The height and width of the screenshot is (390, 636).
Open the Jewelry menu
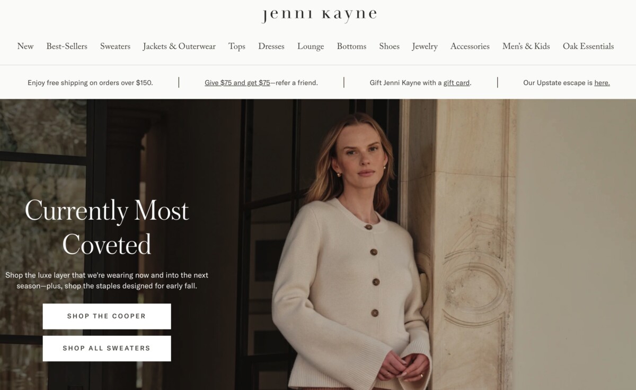425,47
